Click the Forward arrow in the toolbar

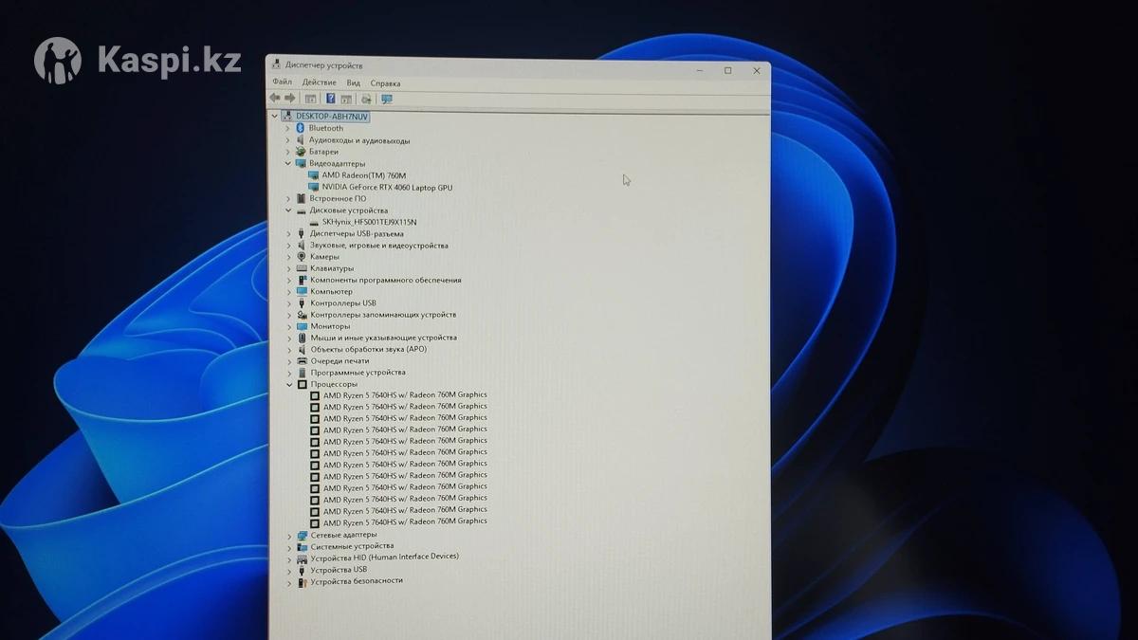pyautogui.click(x=290, y=99)
